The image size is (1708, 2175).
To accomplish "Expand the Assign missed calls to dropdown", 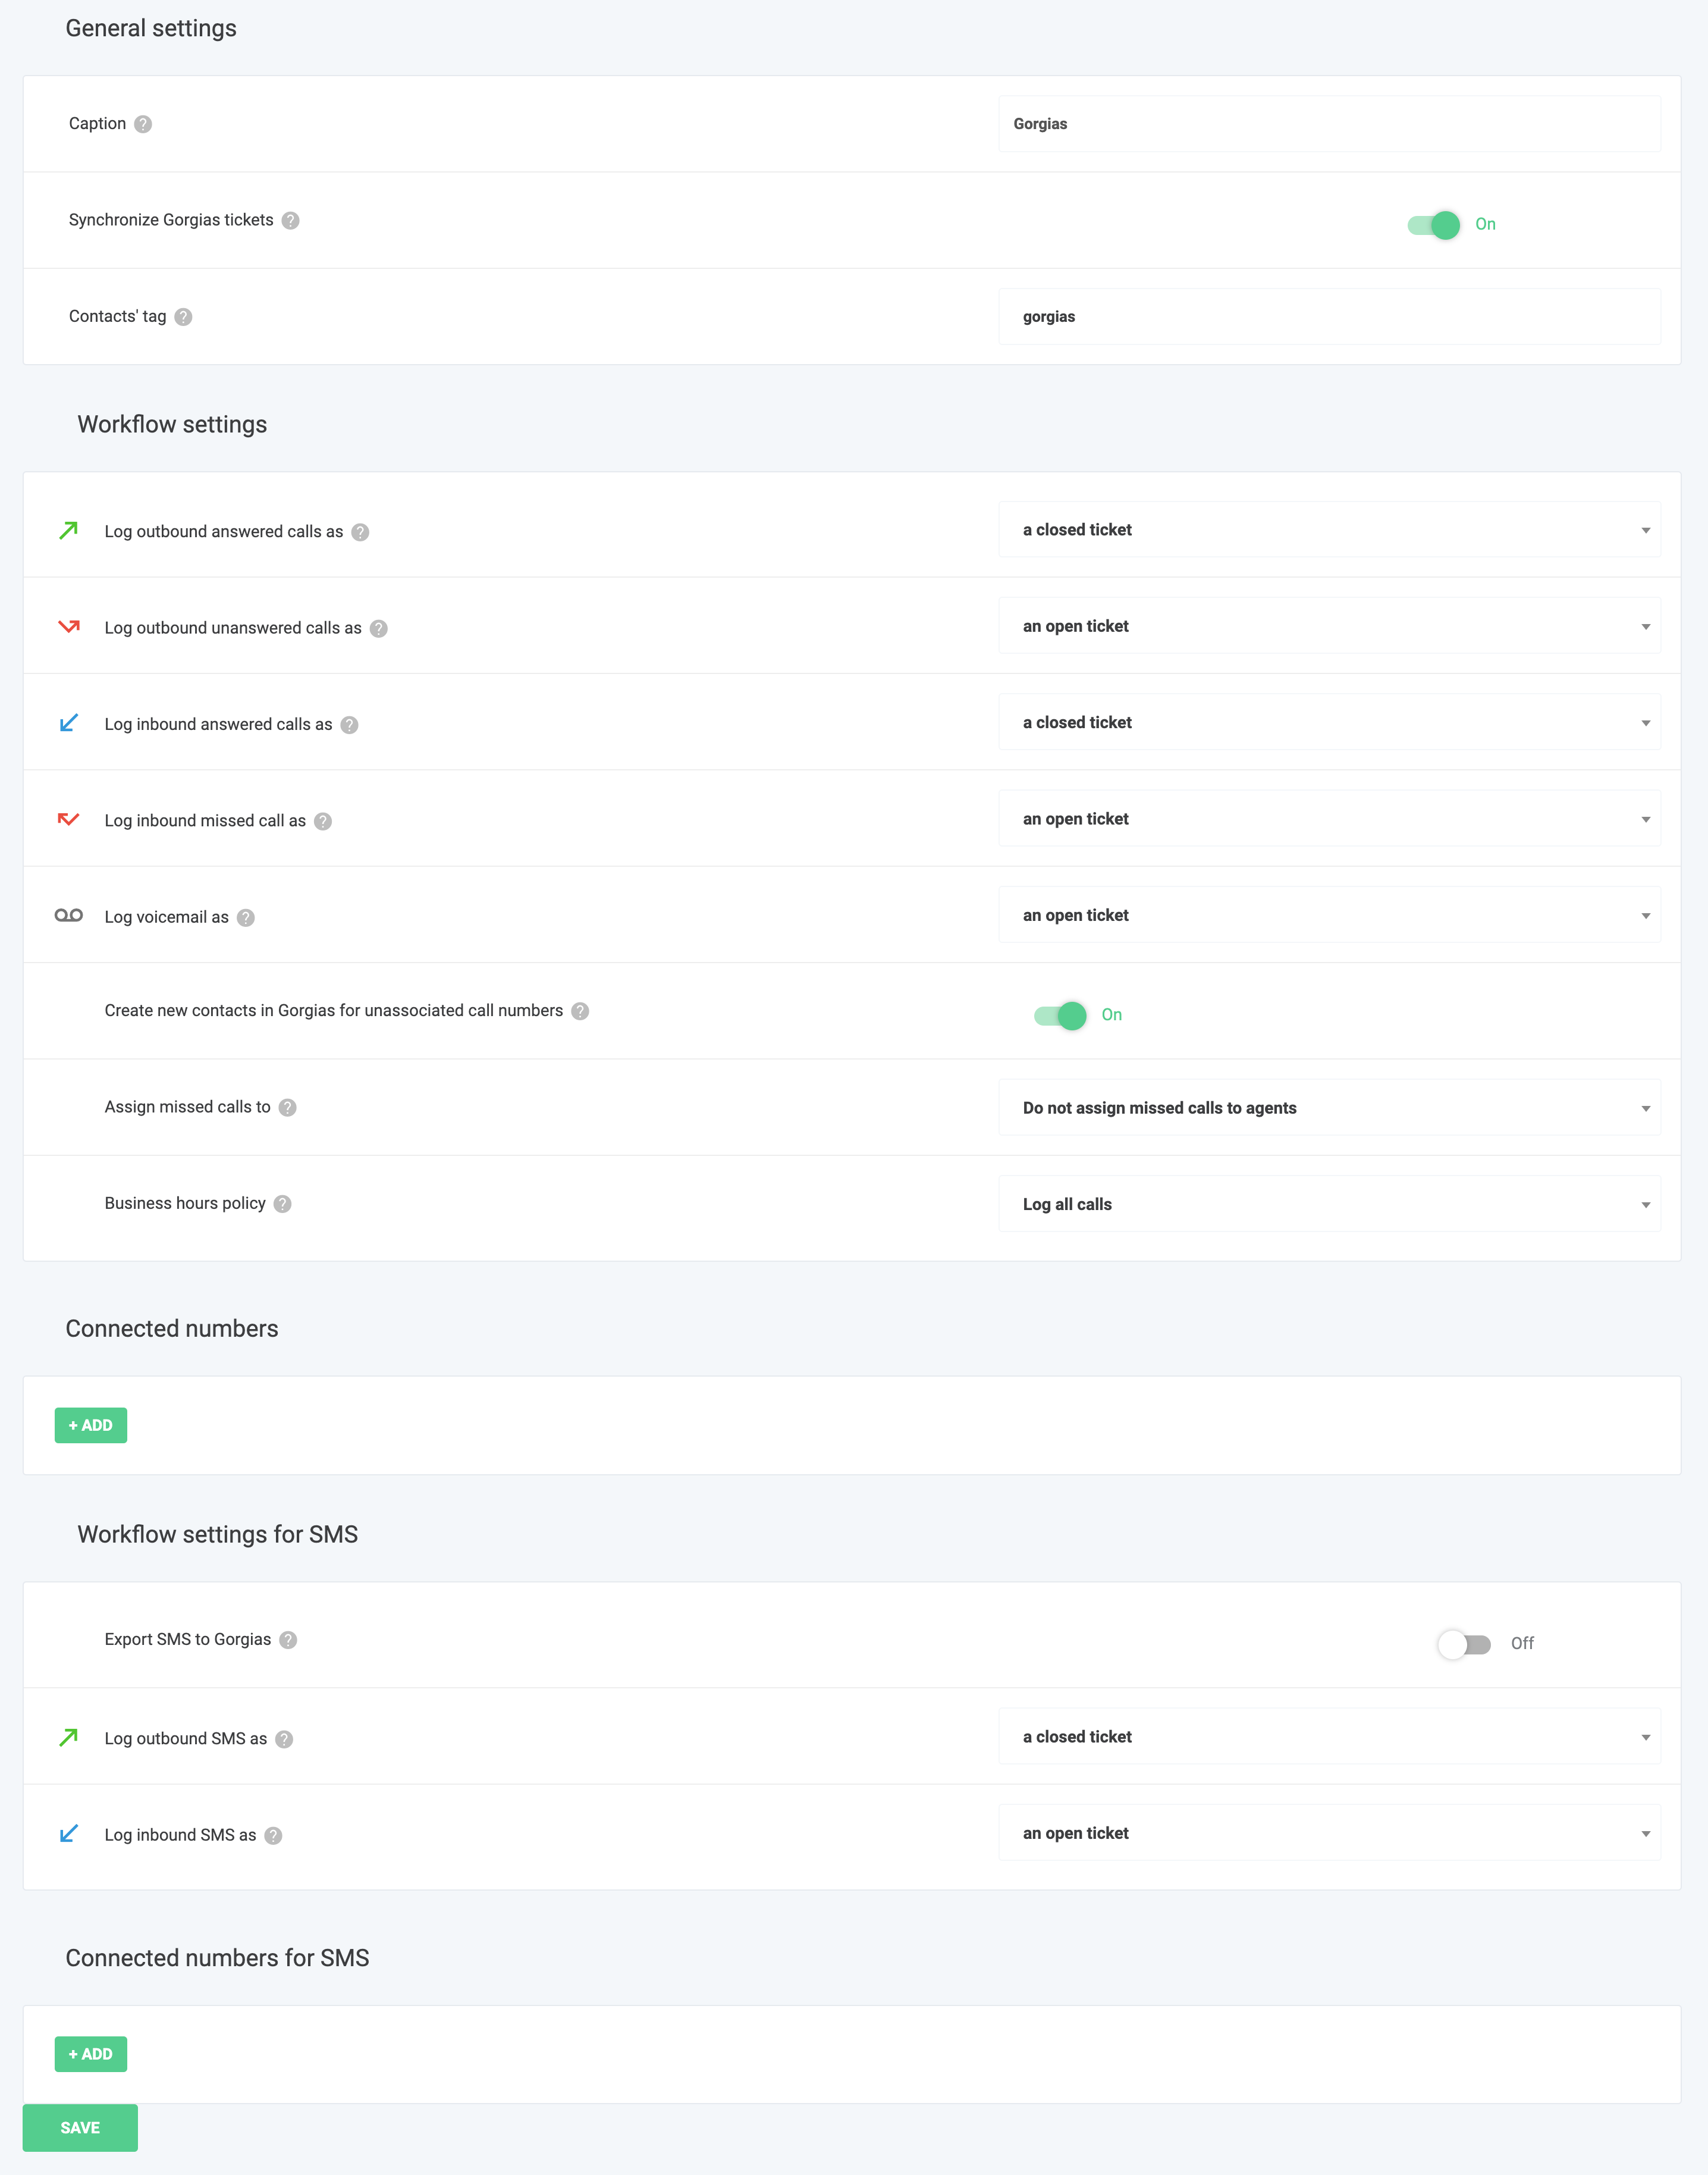I will tap(1329, 1108).
